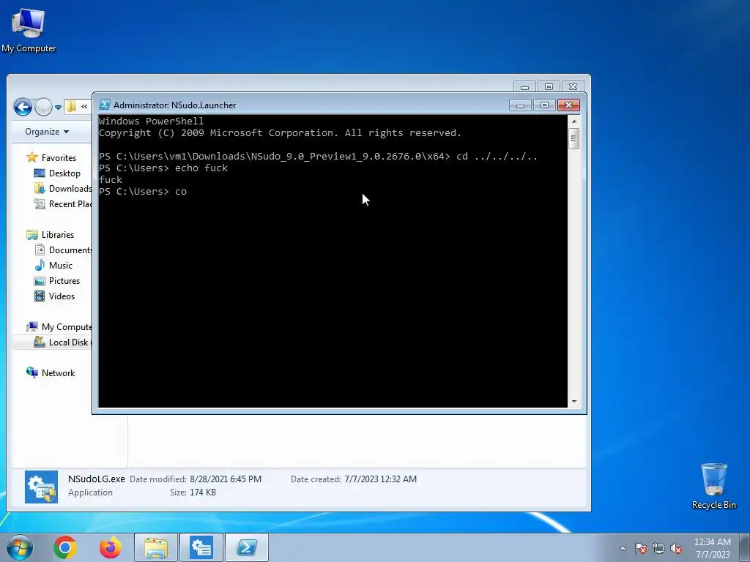Click the PowerShell scrollbar down arrow
Screen dimensions: 750x562
coord(574,402)
